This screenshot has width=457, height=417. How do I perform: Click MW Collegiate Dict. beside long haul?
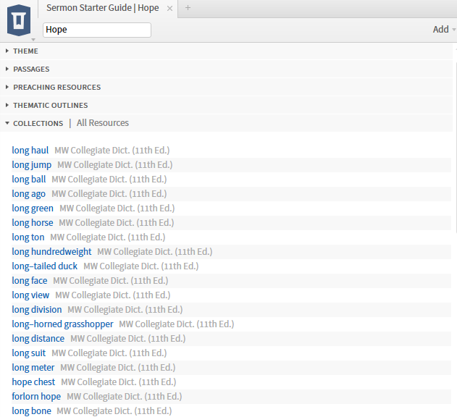click(x=112, y=151)
